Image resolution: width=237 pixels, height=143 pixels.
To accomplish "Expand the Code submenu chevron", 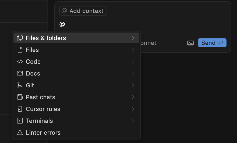I will 133,62.
